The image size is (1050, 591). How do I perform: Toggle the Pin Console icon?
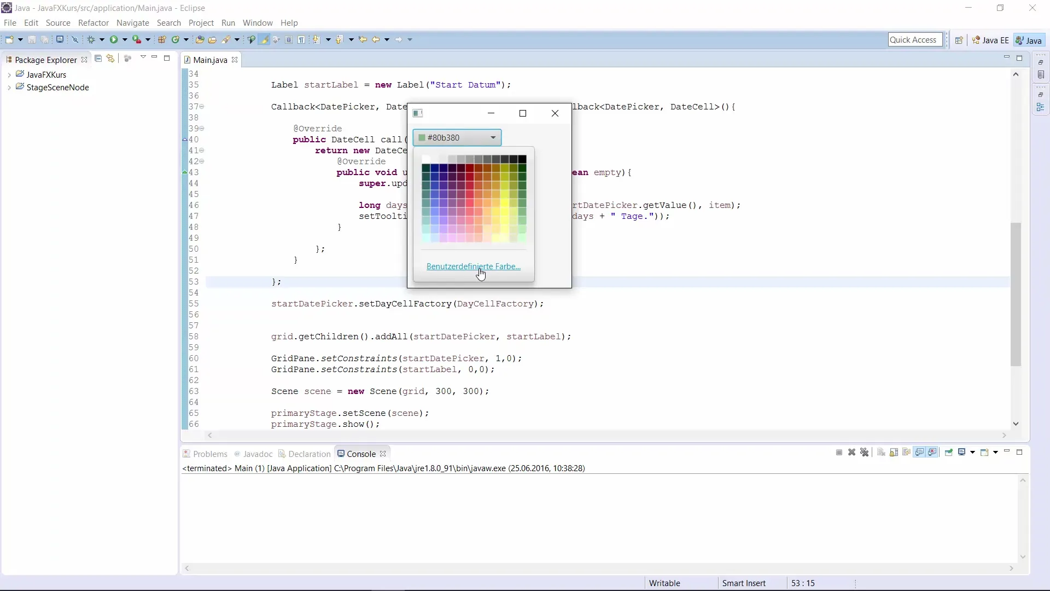pos(948,452)
